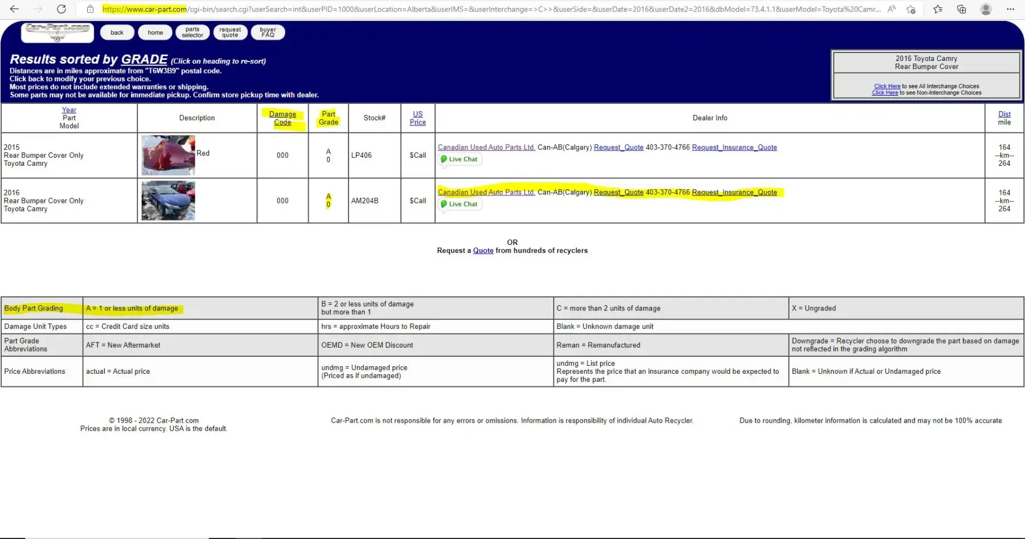The image size is (1025, 539).
Task: Start Live Chat for stock LP406
Action: pos(460,160)
